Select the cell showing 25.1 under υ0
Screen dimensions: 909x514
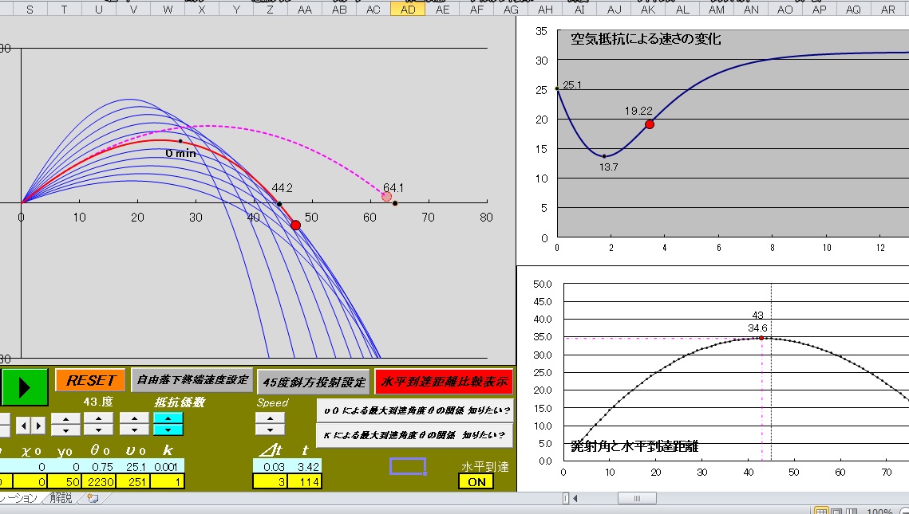[x=133, y=466]
